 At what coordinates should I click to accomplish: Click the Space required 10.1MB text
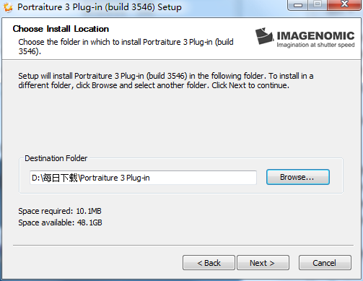click(x=60, y=211)
